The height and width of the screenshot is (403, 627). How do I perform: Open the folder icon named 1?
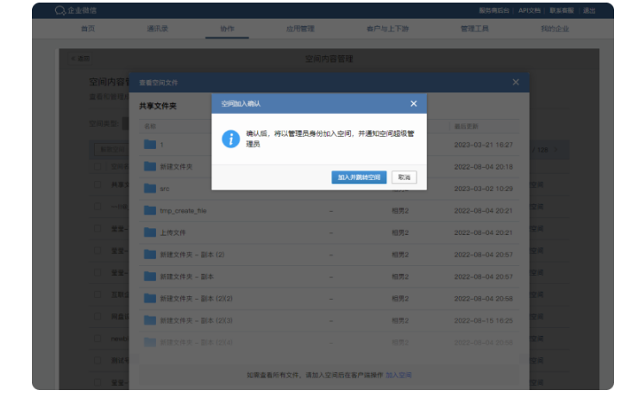pyautogui.click(x=150, y=144)
